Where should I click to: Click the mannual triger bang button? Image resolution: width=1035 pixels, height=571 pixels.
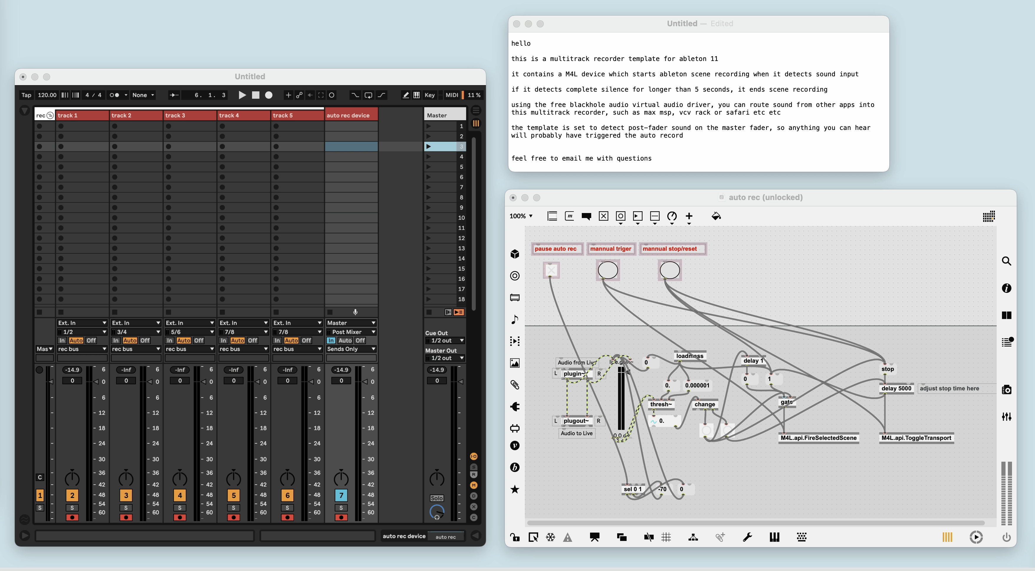pos(608,270)
